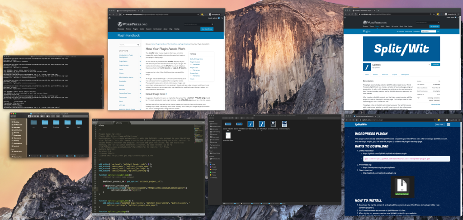Viewport: 463px width, 220px height.
Task: Switch to the Reviews tab of the SplitWit plugin
Action: [x=375, y=75]
